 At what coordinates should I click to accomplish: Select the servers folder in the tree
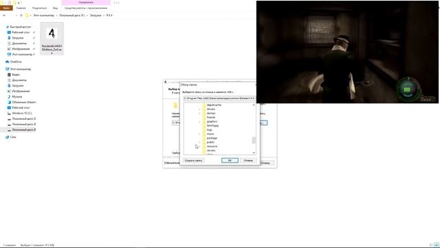click(211, 150)
